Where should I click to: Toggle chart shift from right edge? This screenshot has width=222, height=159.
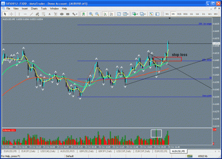[111, 14]
